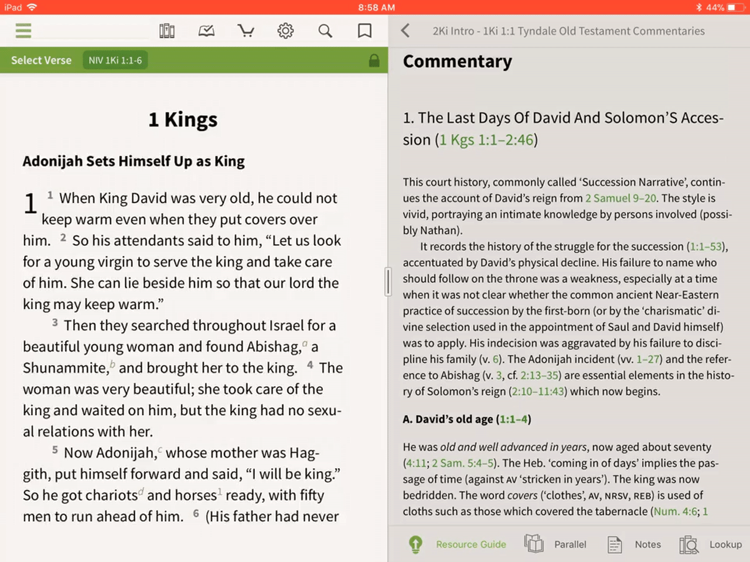The height and width of the screenshot is (562, 750).
Task: Select the '1 Kings' book title
Action: click(183, 119)
